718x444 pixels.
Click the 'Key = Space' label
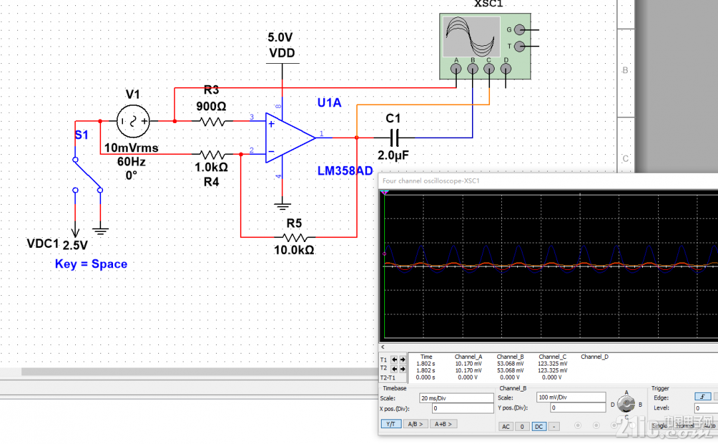coord(91,264)
